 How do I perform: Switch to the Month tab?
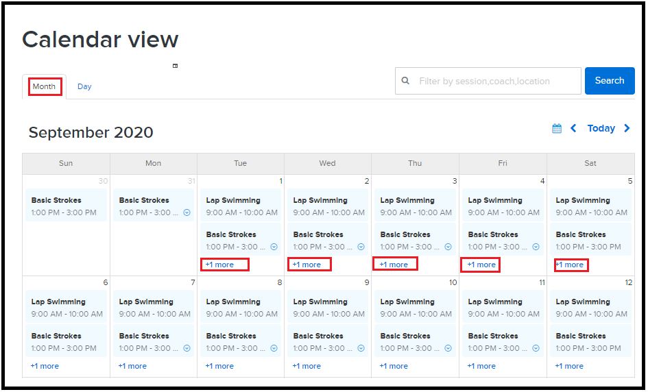point(44,87)
